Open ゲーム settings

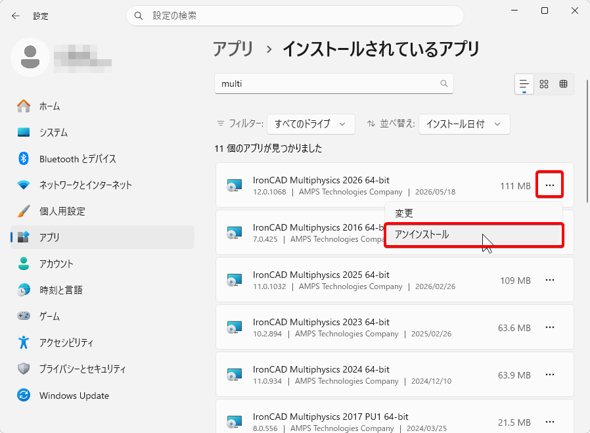click(x=102, y=316)
